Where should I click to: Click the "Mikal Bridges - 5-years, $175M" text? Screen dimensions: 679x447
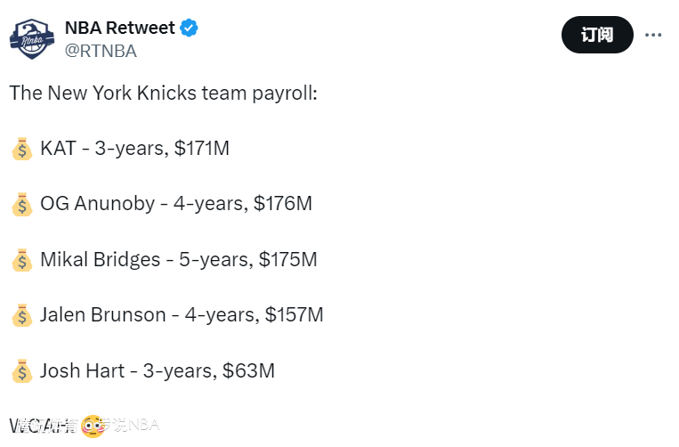(178, 260)
